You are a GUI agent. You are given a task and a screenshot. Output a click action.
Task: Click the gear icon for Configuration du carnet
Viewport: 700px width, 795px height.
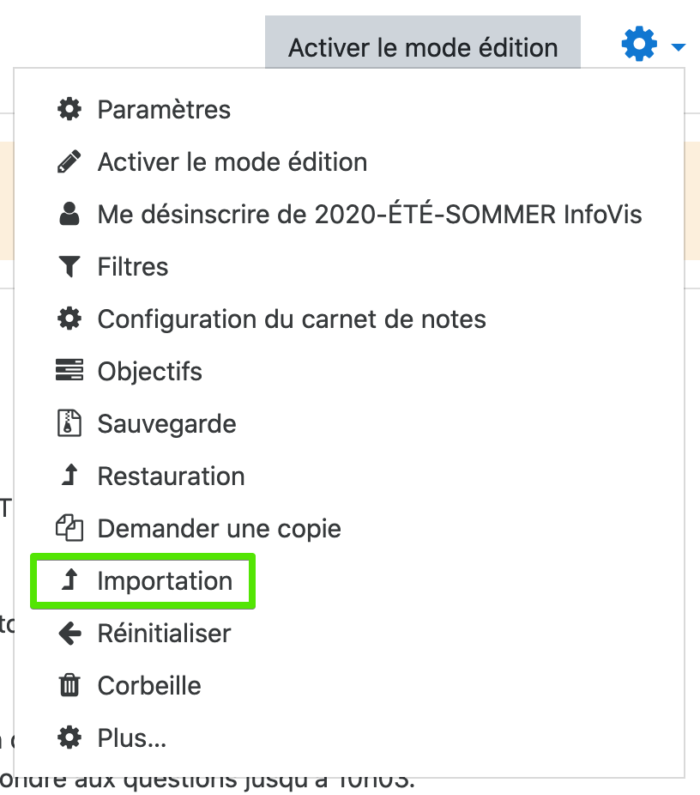(x=69, y=319)
